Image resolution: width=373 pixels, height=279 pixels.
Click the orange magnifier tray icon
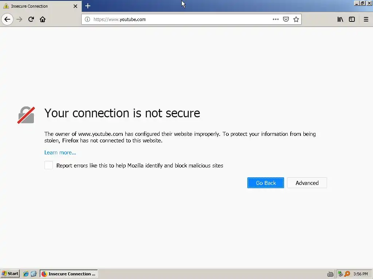click(347, 274)
